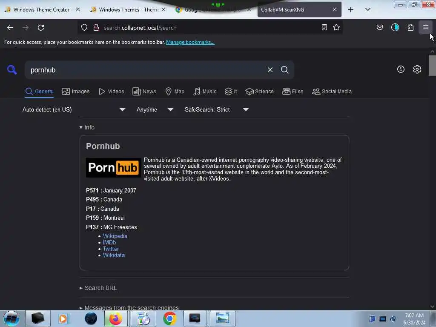Select the IT search category
Screen dimensions: 436x327
click(231, 92)
